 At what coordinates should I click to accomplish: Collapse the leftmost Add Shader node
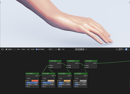tap(50, 61)
